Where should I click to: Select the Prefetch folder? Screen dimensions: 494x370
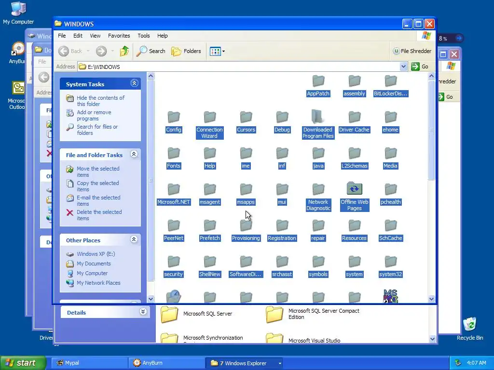(209, 230)
